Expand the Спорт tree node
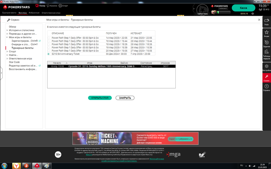The image size is (271, 169). 7,51
